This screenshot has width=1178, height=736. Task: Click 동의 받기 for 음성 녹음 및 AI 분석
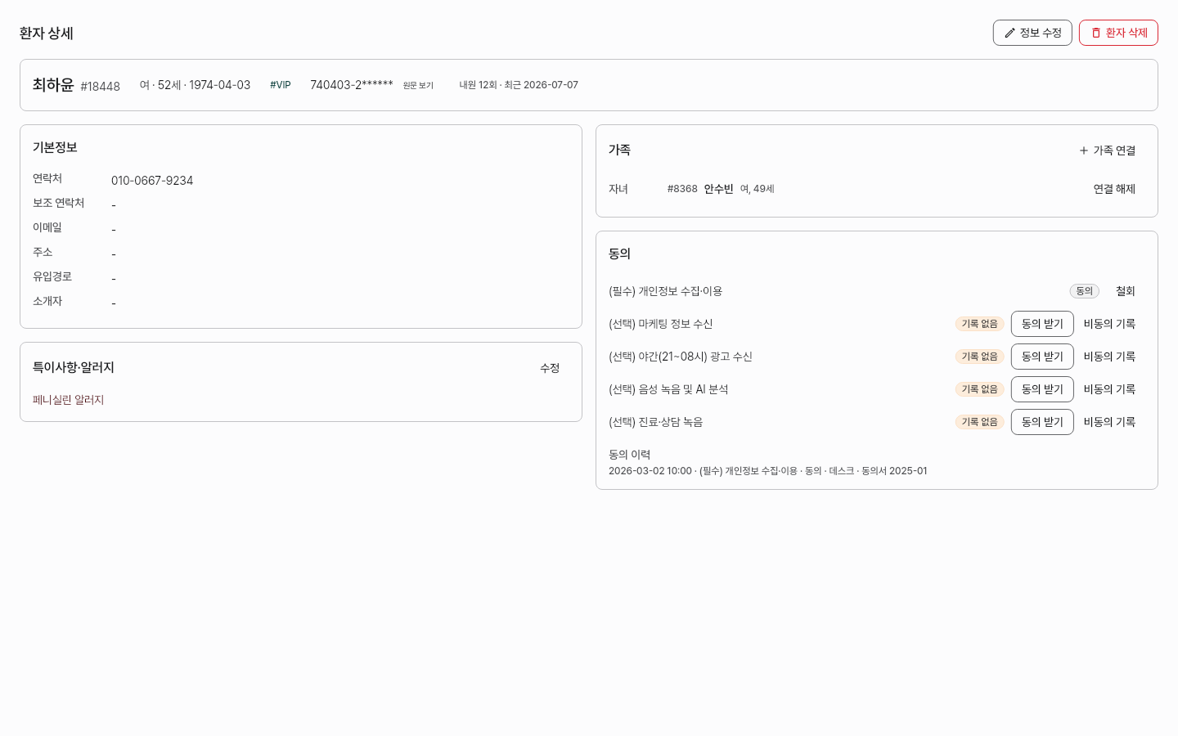coord(1042,389)
